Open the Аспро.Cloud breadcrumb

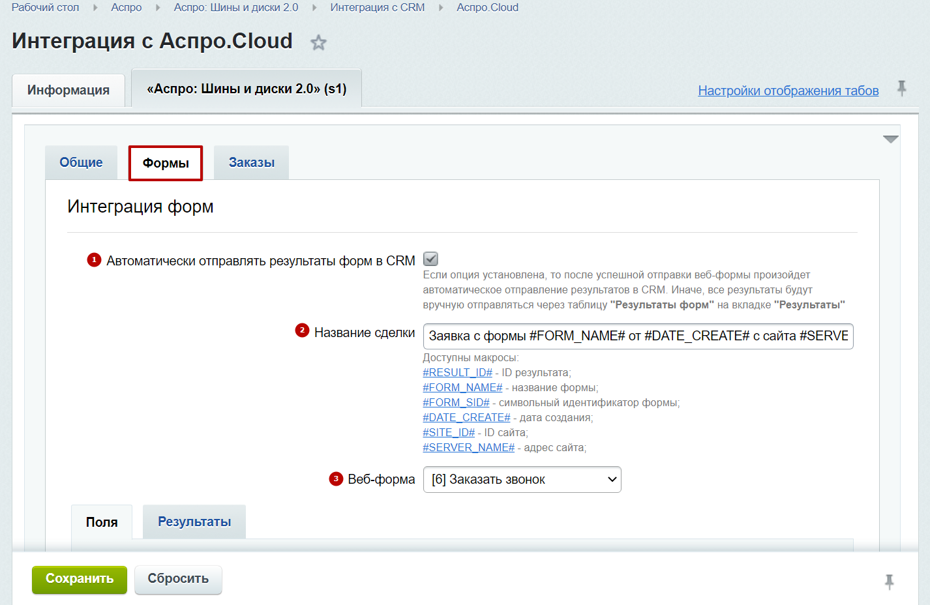point(487,7)
